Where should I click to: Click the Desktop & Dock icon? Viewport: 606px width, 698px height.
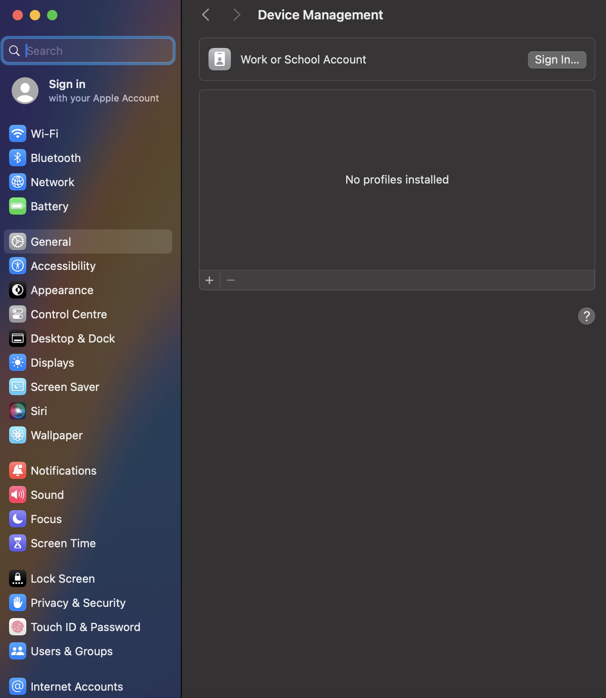coord(18,339)
